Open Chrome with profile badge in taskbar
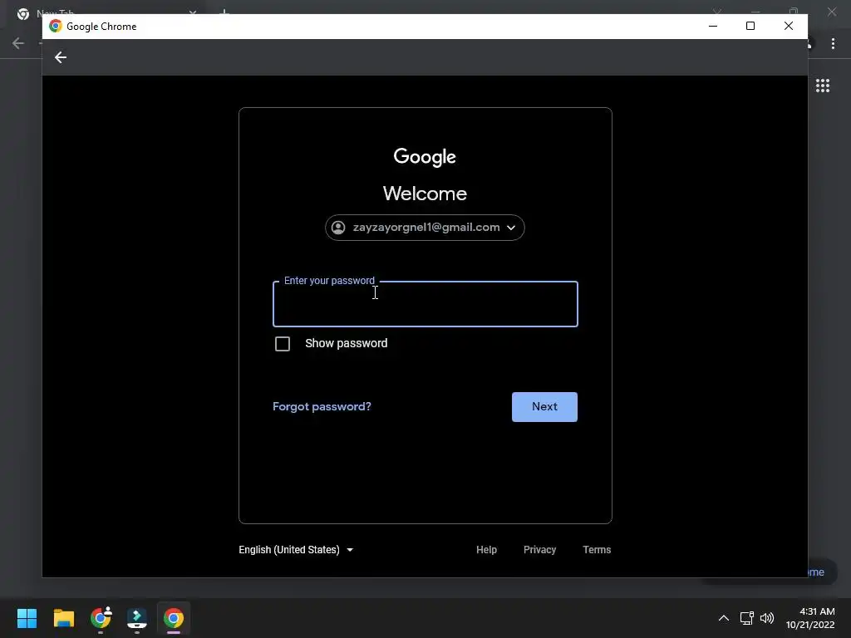 (101, 618)
